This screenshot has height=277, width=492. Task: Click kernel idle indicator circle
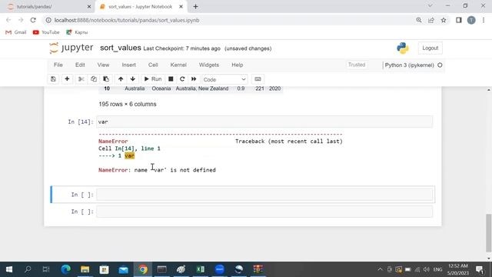(440, 65)
